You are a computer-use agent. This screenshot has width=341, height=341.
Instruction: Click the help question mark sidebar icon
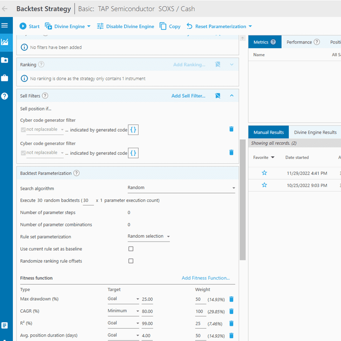pyautogui.click(x=5, y=96)
